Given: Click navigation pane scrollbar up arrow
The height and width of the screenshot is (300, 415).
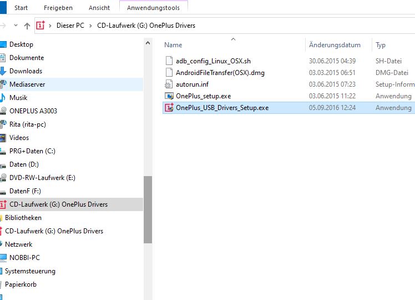Looking at the screenshot, I should coord(148,43).
